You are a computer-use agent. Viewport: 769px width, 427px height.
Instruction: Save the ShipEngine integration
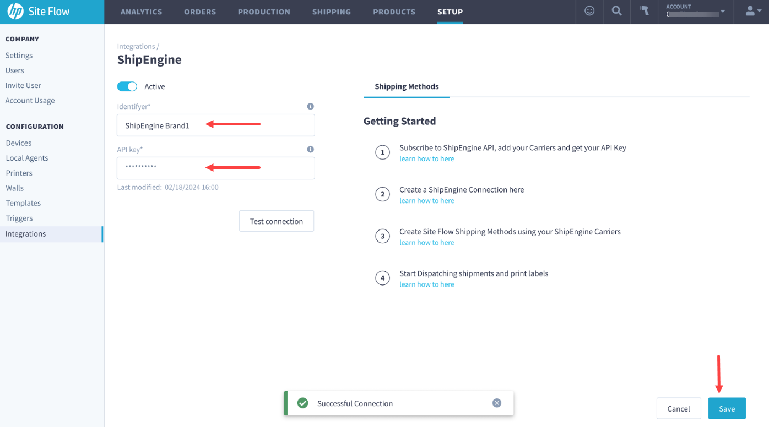[727, 408]
